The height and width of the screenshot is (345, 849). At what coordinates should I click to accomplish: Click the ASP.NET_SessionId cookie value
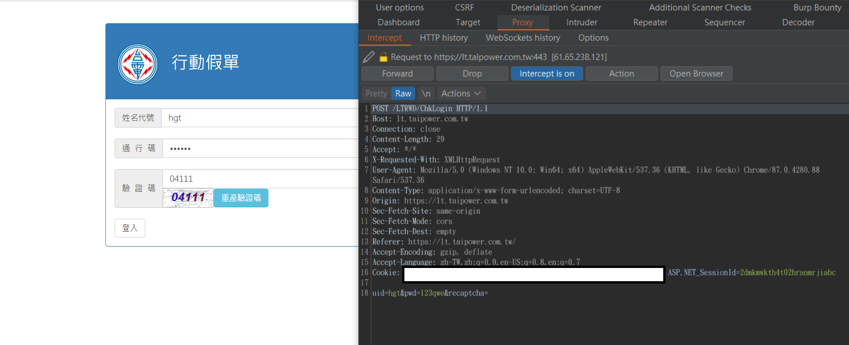(787, 273)
